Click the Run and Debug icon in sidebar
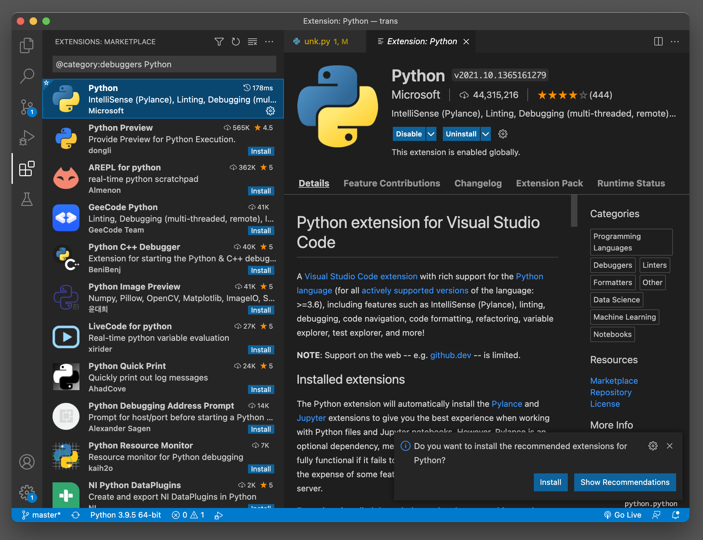Viewport: 703px width, 540px height. point(26,137)
